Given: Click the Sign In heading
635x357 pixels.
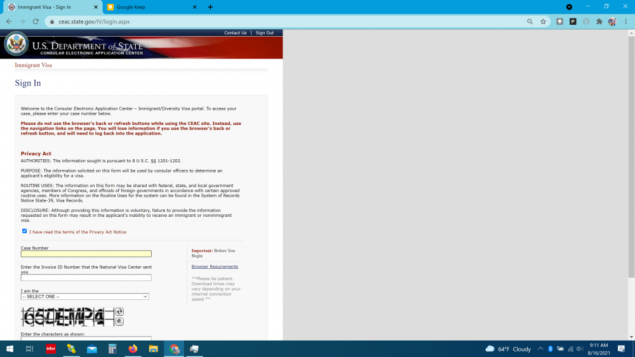Looking at the screenshot, I should pyautogui.click(x=28, y=83).
